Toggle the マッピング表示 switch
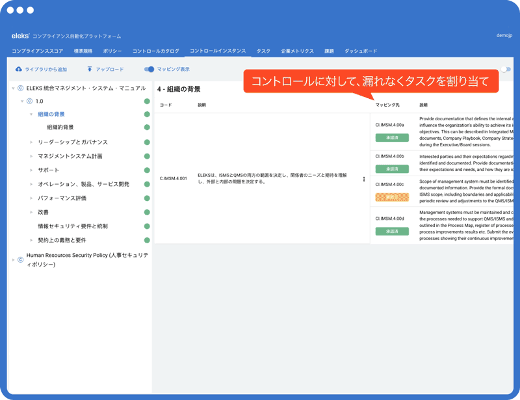 (149, 69)
